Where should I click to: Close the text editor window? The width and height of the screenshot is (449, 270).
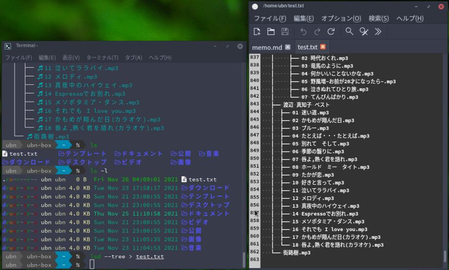pyautogui.click(x=441, y=6)
